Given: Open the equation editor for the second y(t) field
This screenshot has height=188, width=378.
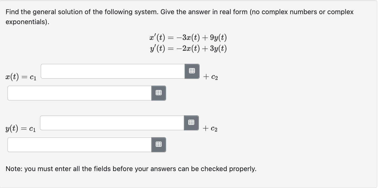Looking at the screenshot, I should [x=158, y=144].
